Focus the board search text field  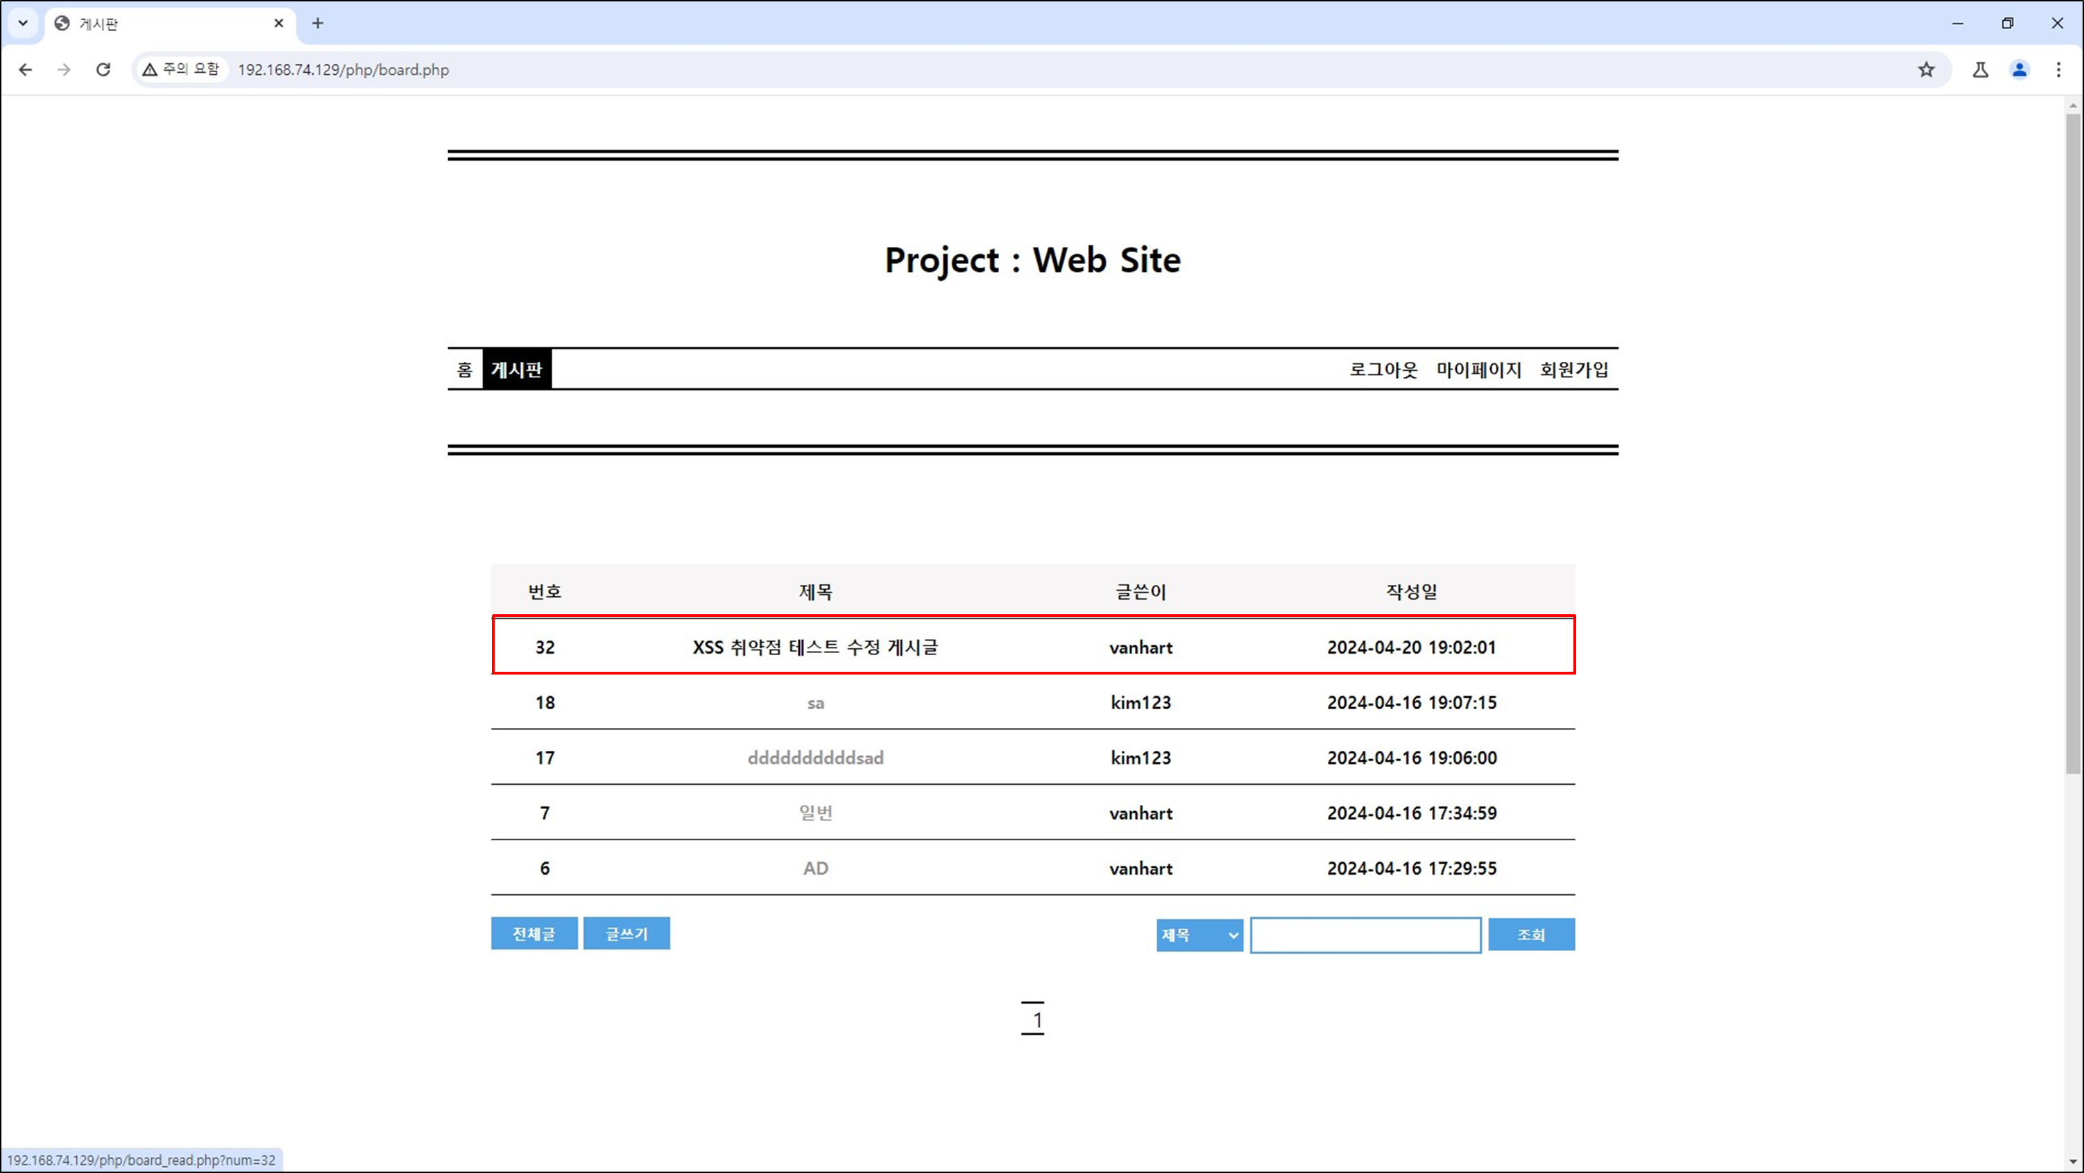click(x=1365, y=935)
